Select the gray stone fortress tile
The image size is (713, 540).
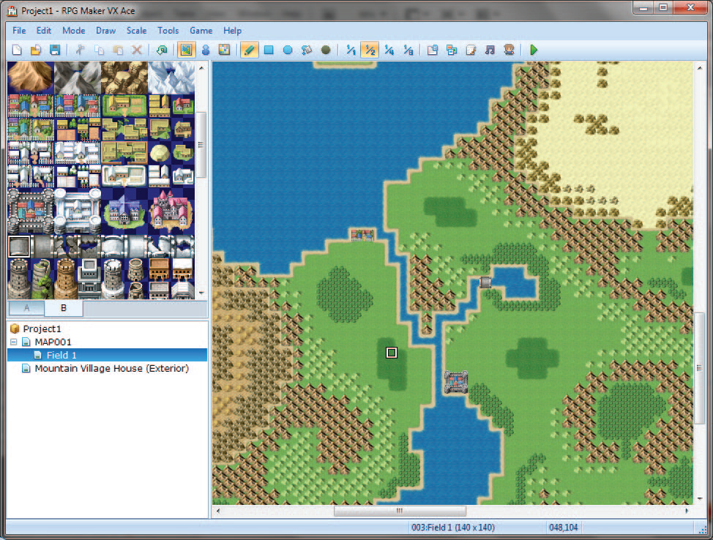(x=31, y=211)
